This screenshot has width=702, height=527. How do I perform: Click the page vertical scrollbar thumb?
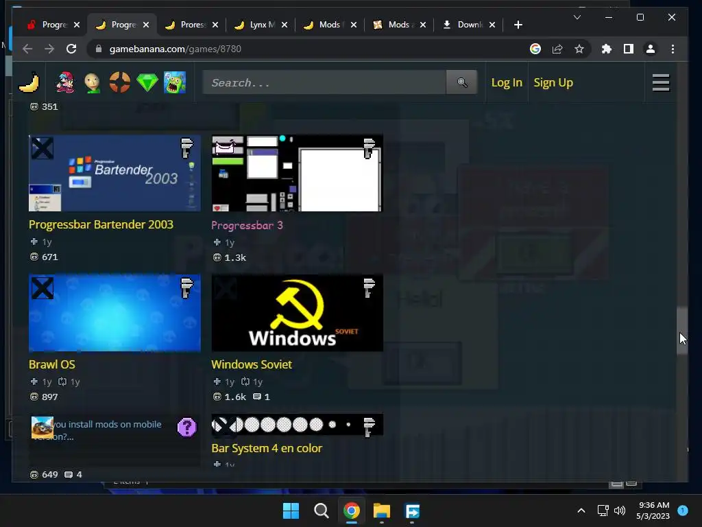coord(682,331)
